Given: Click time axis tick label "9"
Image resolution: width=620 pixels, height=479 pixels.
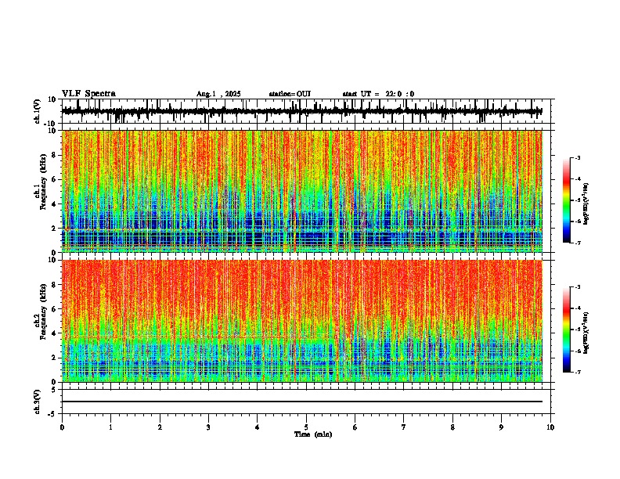Looking at the screenshot, I should [x=501, y=427].
